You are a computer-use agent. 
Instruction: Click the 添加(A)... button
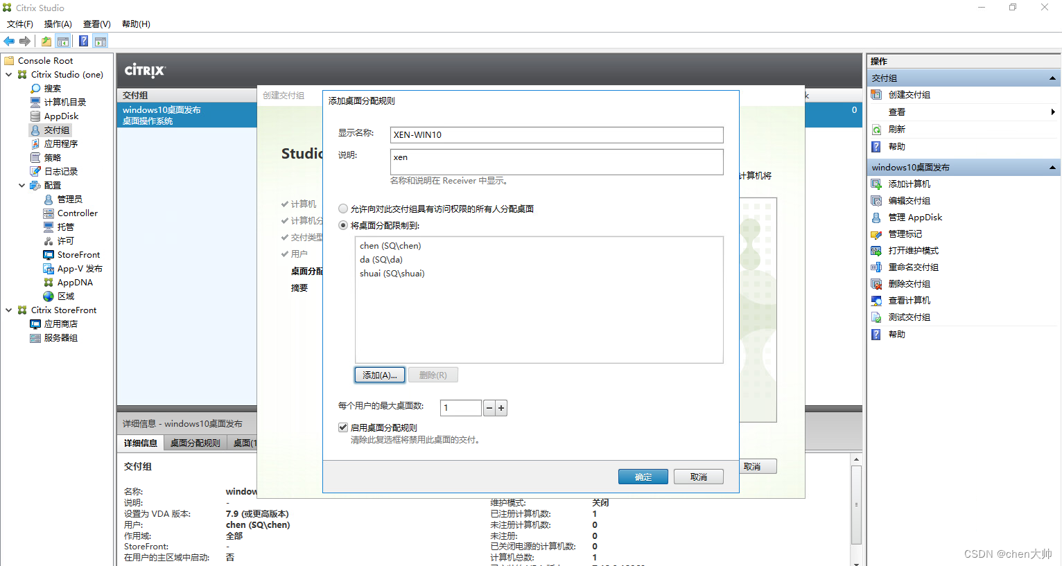pyautogui.click(x=380, y=375)
